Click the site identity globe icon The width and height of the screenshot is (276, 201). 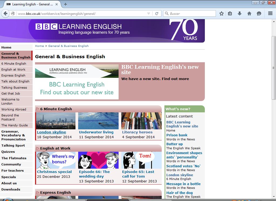(13, 13)
